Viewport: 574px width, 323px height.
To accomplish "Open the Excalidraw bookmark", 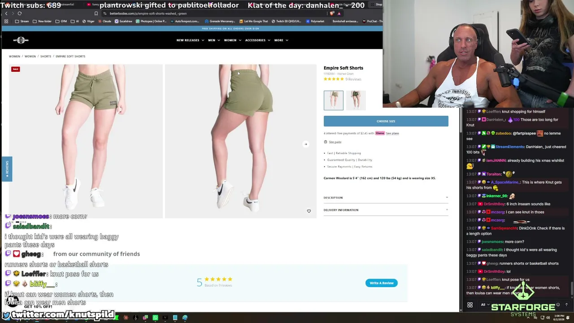I will point(123,21).
